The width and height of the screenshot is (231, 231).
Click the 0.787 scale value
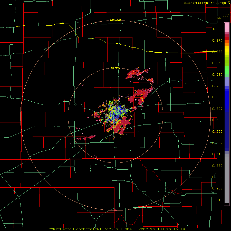point(217,74)
